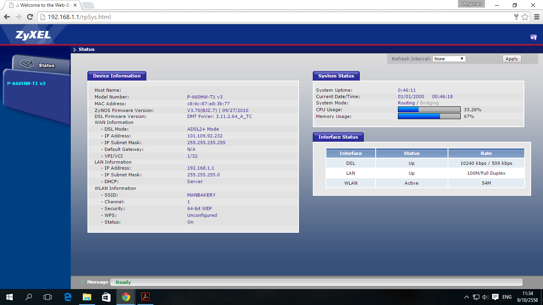Click system uptime value 0:46:11
The image size is (543, 305).
click(x=407, y=90)
